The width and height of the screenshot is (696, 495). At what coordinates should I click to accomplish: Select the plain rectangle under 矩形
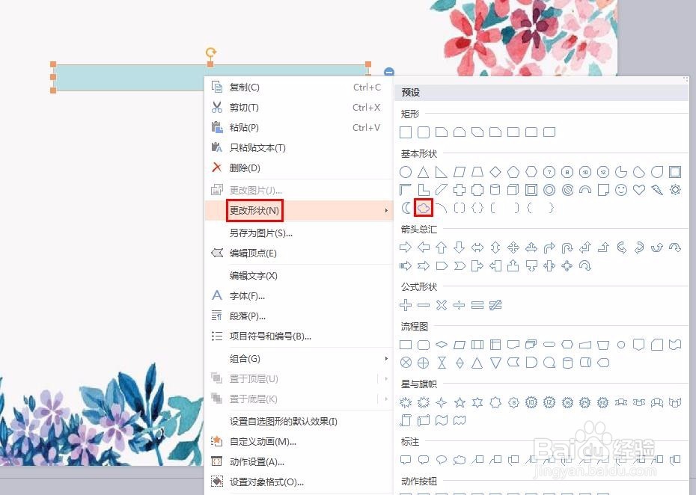[406, 132]
